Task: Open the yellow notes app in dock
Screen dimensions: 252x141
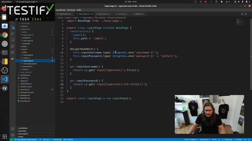Action: pyautogui.click(x=5, y=61)
